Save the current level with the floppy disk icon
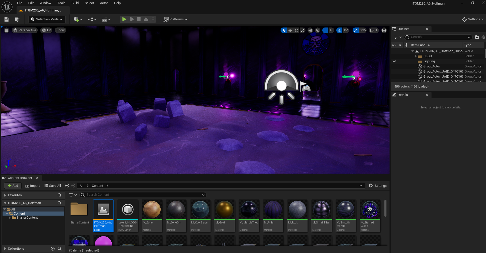Image resolution: width=486 pixels, height=253 pixels. (x=7, y=19)
